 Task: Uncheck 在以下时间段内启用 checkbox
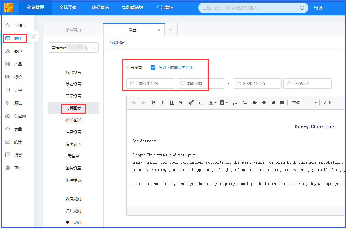153,67
